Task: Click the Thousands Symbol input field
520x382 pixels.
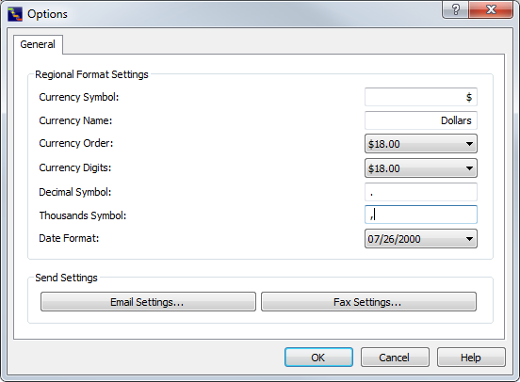Action: 421,215
